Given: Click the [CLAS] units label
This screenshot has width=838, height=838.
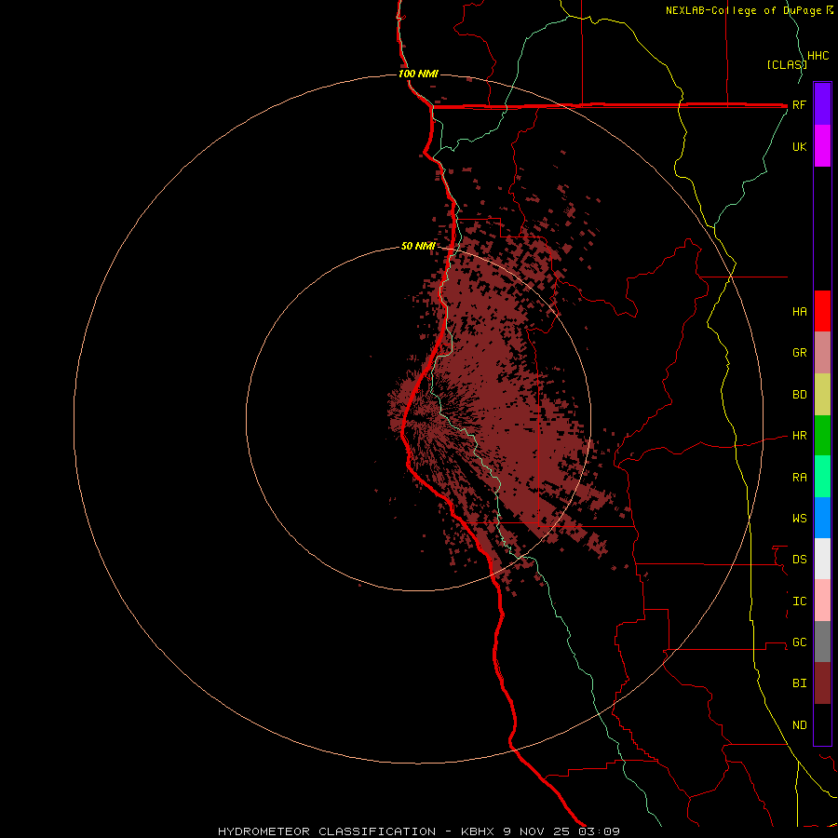Looking at the screenshot, I should pyautogui.click(x=787, y=64).
